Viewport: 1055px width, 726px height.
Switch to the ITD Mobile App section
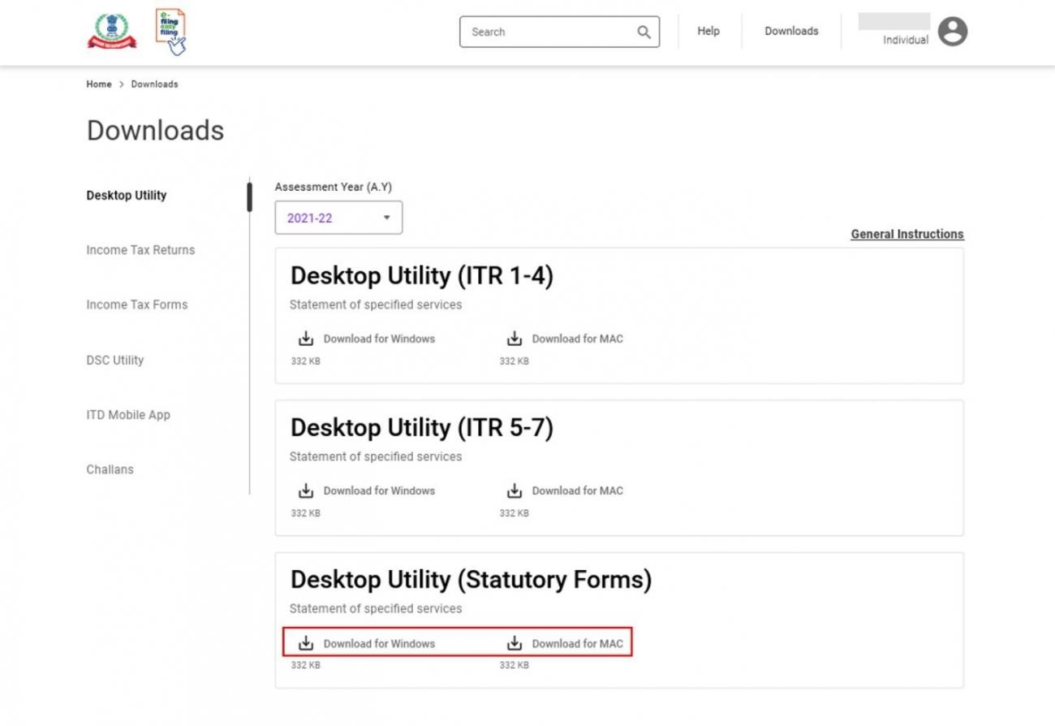click(x=128, y=414)
